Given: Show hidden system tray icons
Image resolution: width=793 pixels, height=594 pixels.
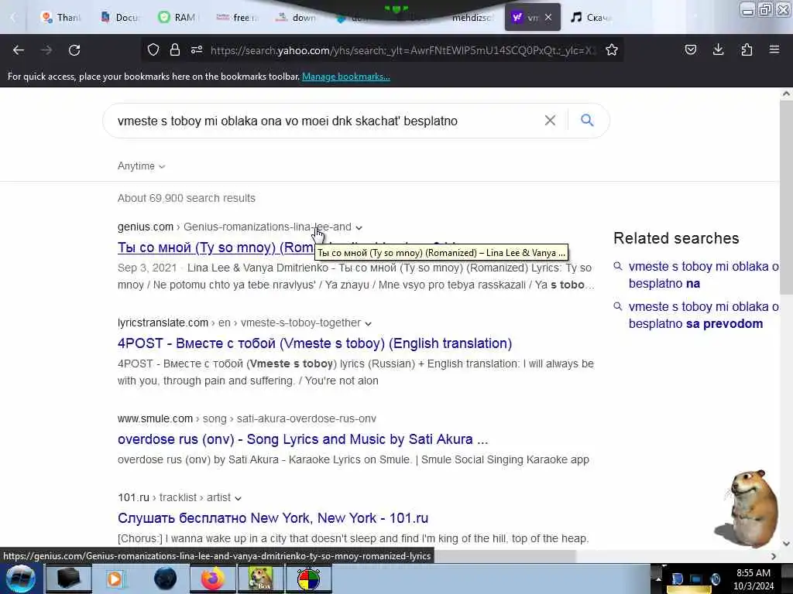Looking at the screenshot, I should tap(658, 579).
